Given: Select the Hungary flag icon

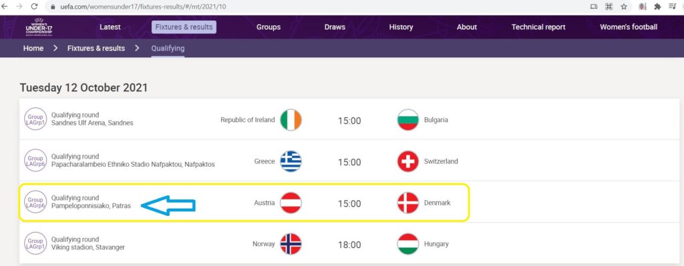Looking at the screenshot, I should tap(408, 244).
